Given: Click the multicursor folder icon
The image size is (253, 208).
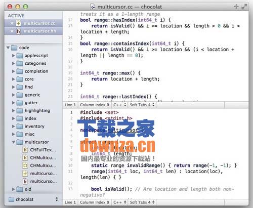Looking at the screenshot, I should coord(20,142).
